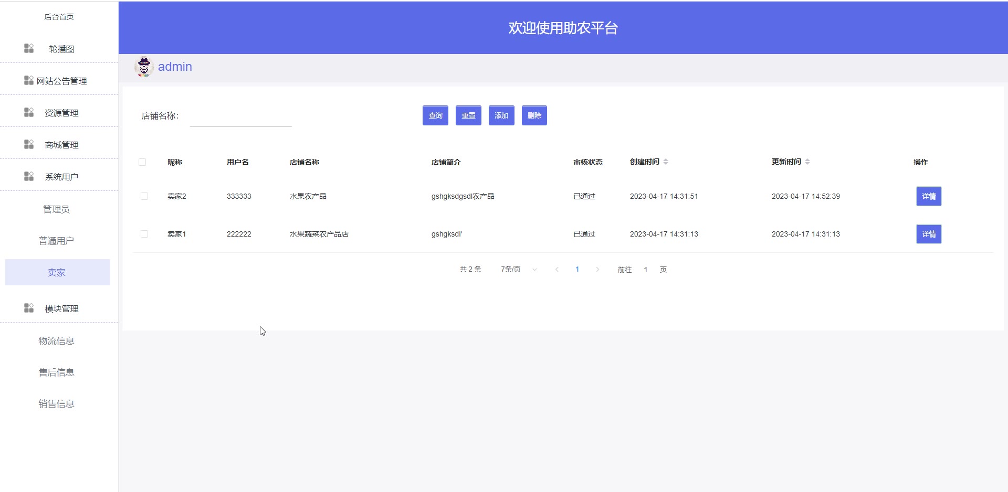Open the 7条/页 page size dropdown
Image resolution: width=1008 pixels, height=492 pixels.
(x=519, y=270)
